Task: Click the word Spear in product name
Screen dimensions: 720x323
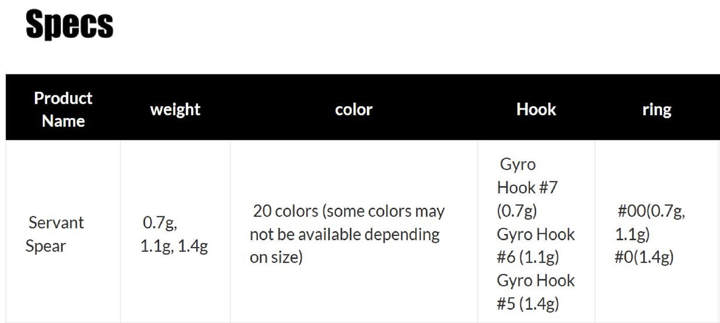Action: pos(46,246)
